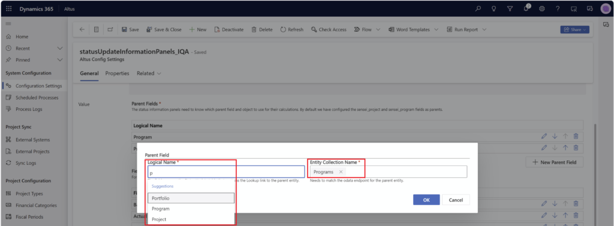Open the settings gear in header
Screen dimensions: 614x226
click(542, 8)
